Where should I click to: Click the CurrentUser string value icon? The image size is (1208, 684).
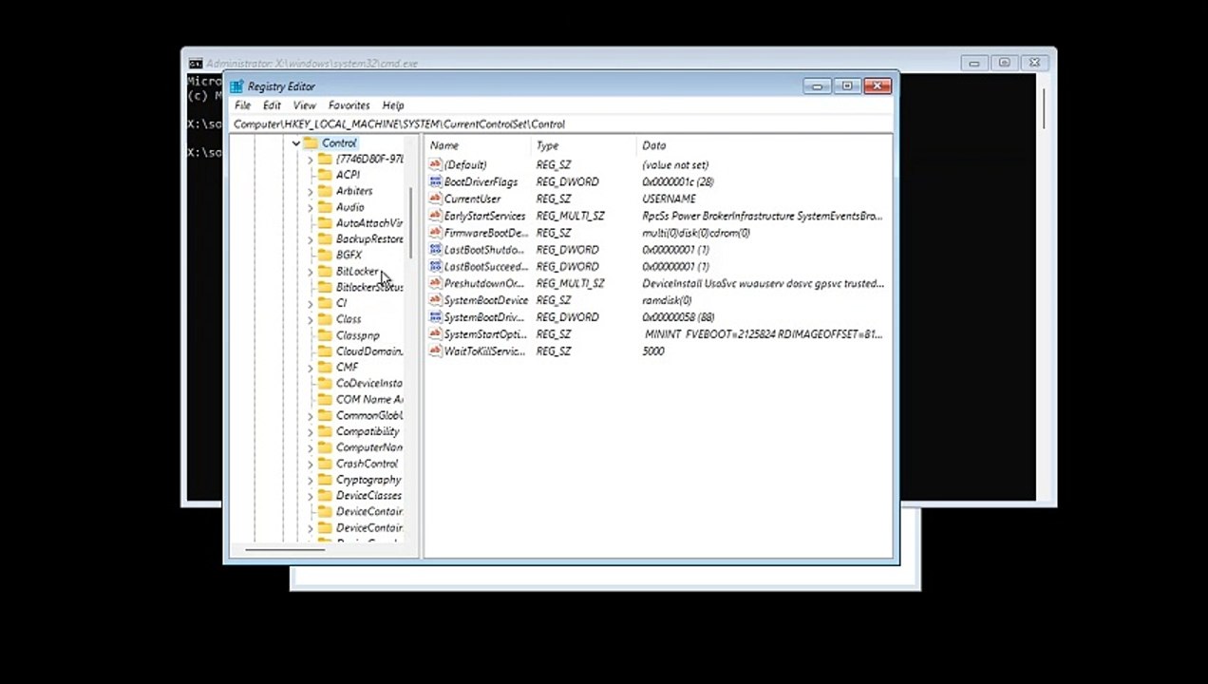tap(436, 199)
